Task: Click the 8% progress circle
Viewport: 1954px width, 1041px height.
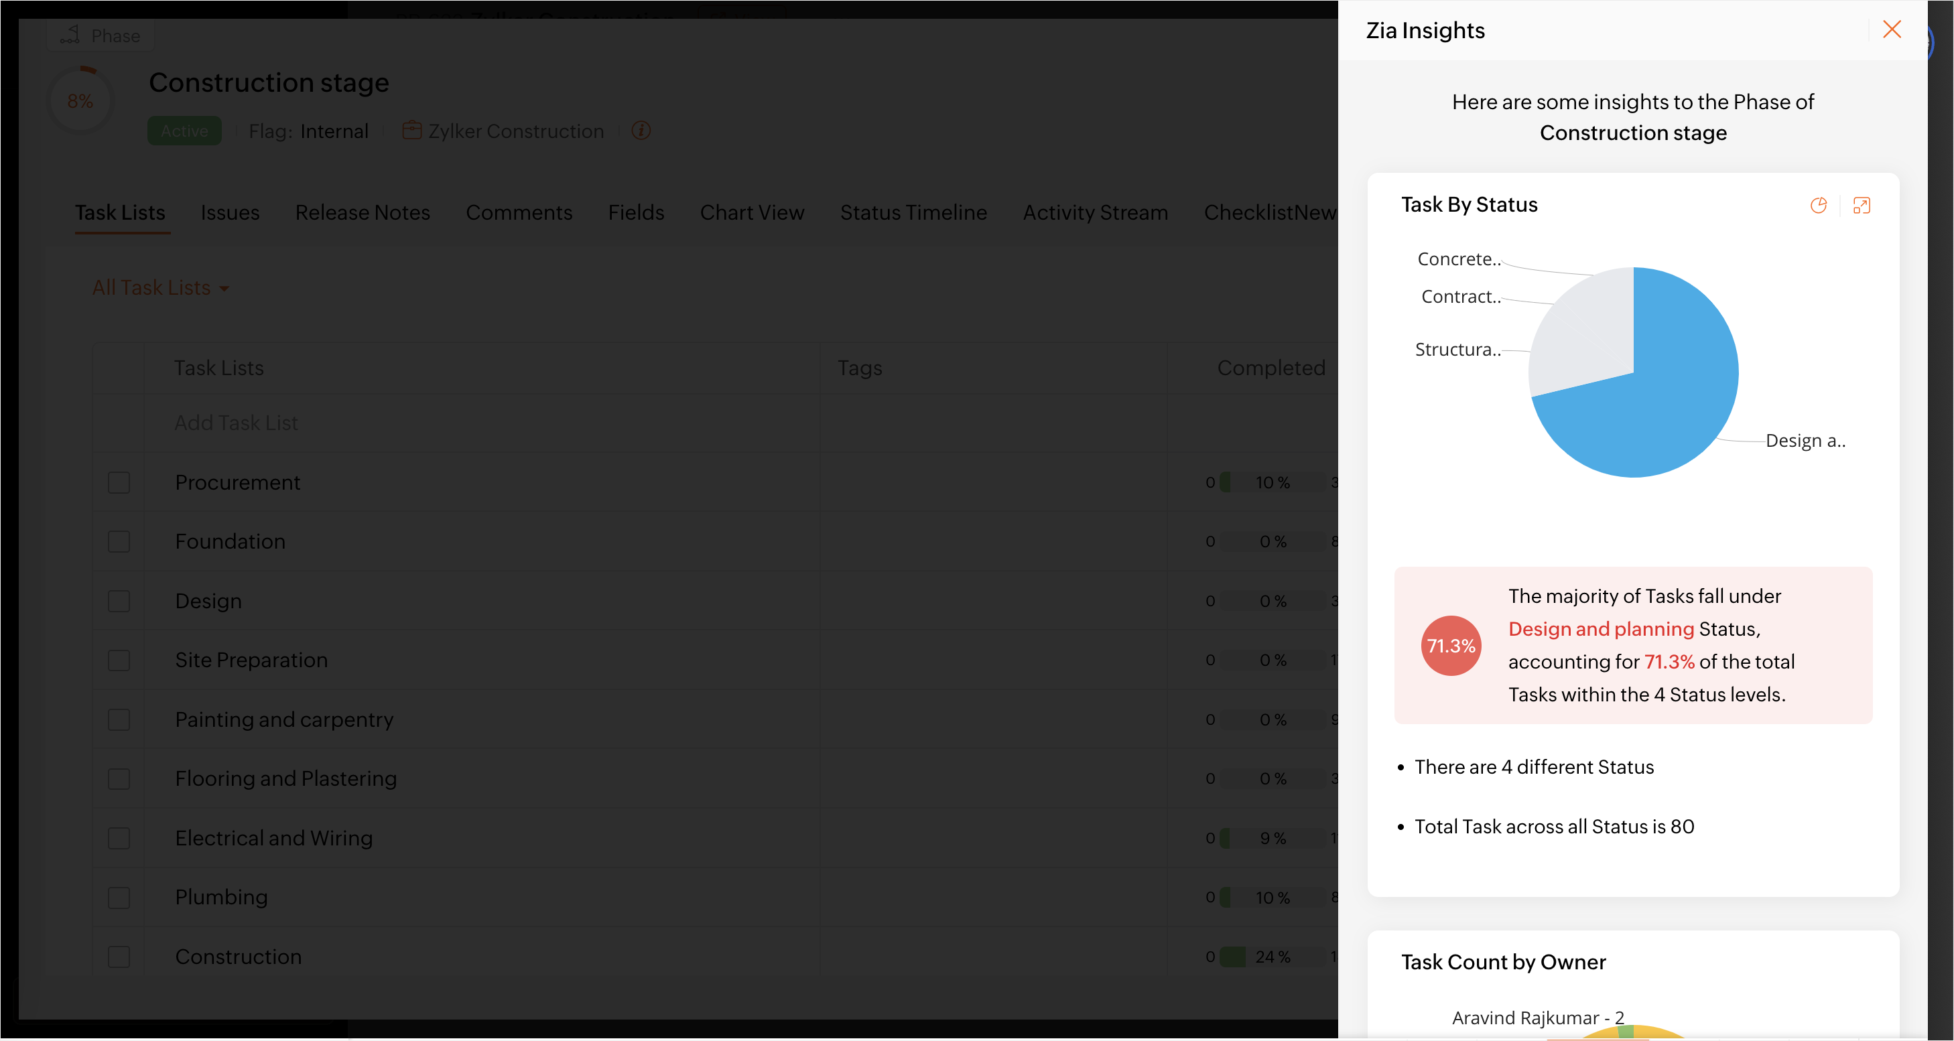Action: pos(80,101)
